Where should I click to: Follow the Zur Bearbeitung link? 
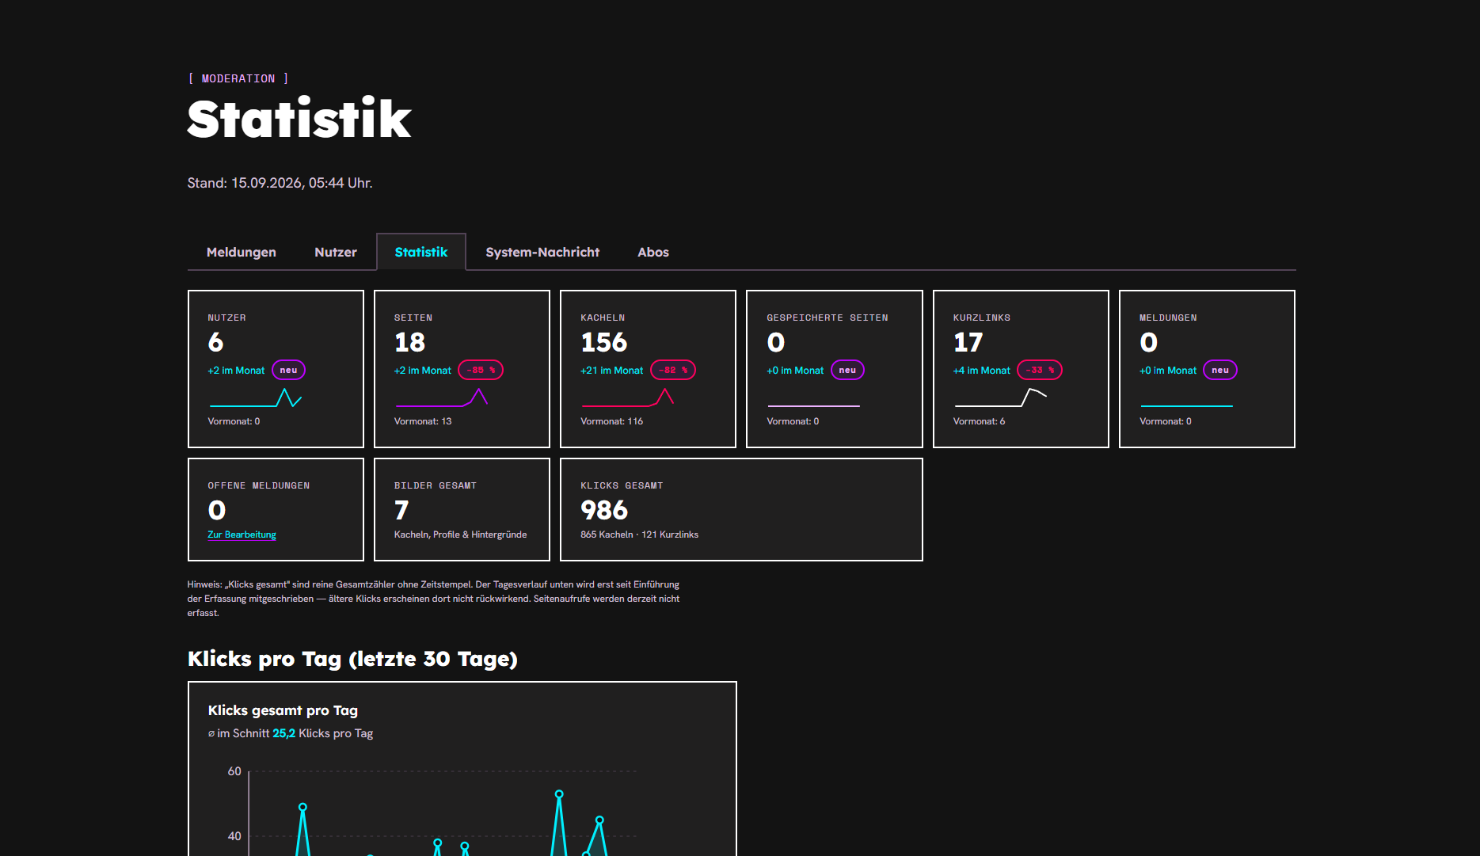point(242,535)
